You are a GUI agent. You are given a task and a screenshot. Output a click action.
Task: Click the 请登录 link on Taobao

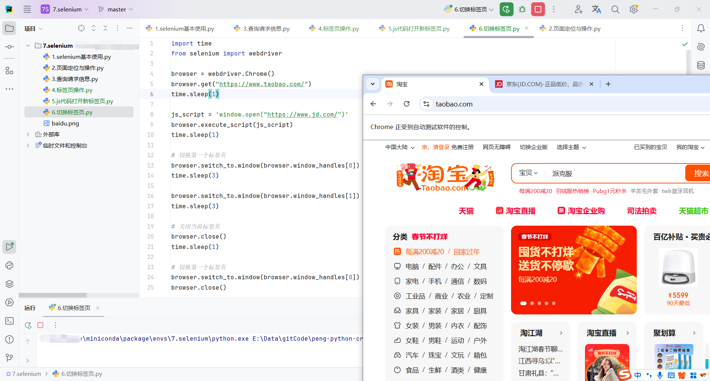441,147
